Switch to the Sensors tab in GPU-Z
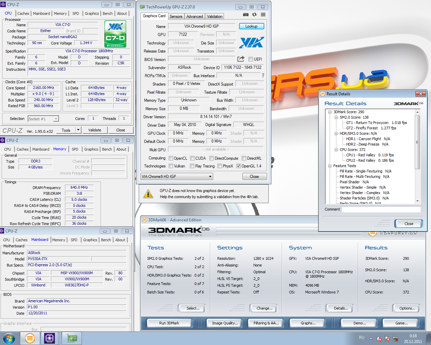This screenshot has height=345, width=431. pyautogui.click(x=176, y=17)
